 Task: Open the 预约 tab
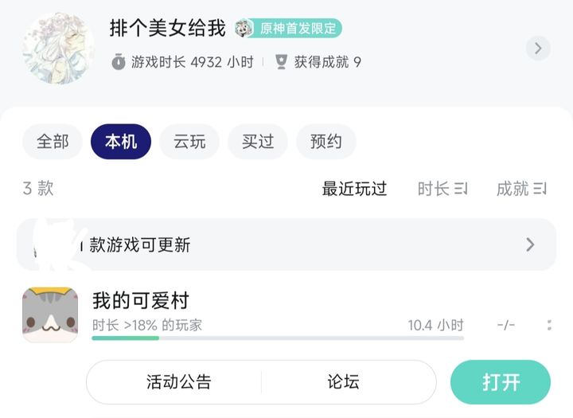[326, 142]
